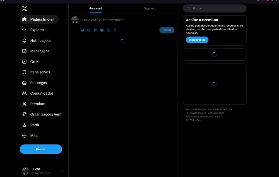Expand the footer Mais ··· link
The image size is (279, 177).
[219, 117]
